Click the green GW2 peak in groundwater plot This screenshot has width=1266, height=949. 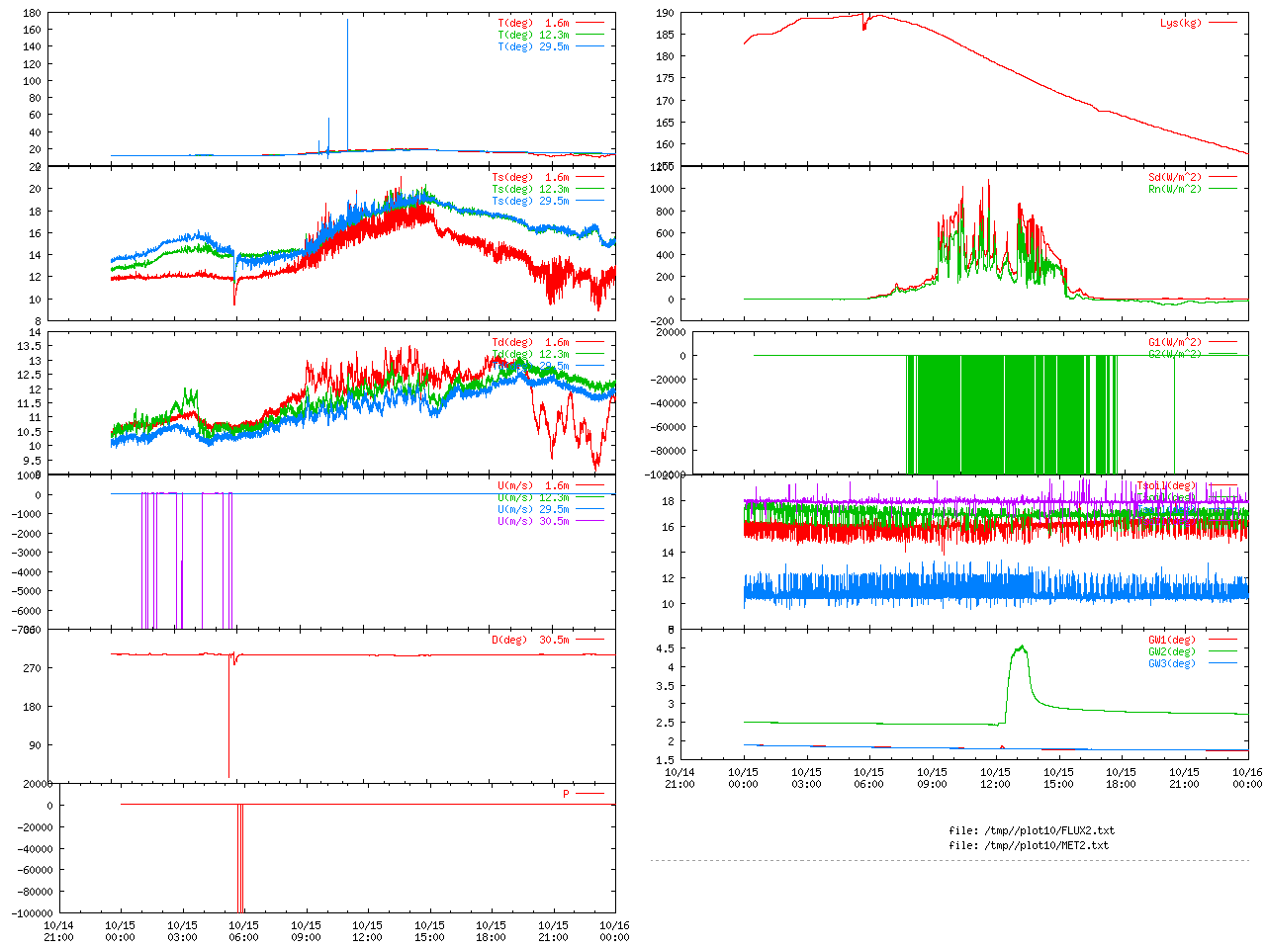pyautogui.click(x=1020, y=648)
